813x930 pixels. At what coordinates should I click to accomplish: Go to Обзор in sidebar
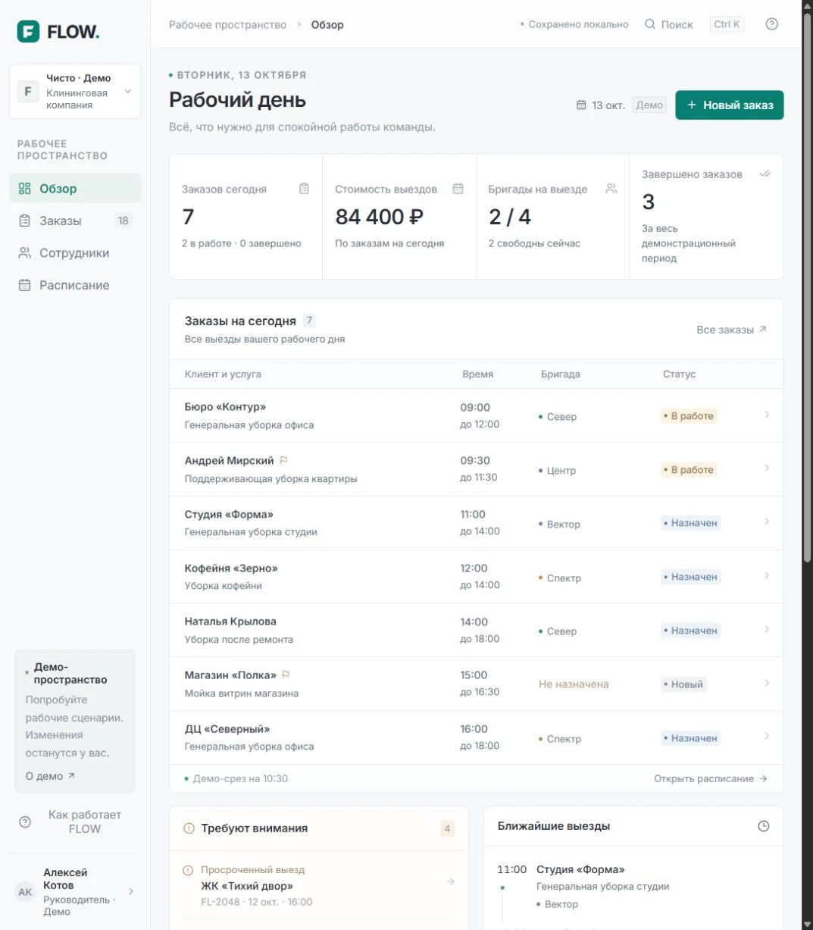point(75,189)
